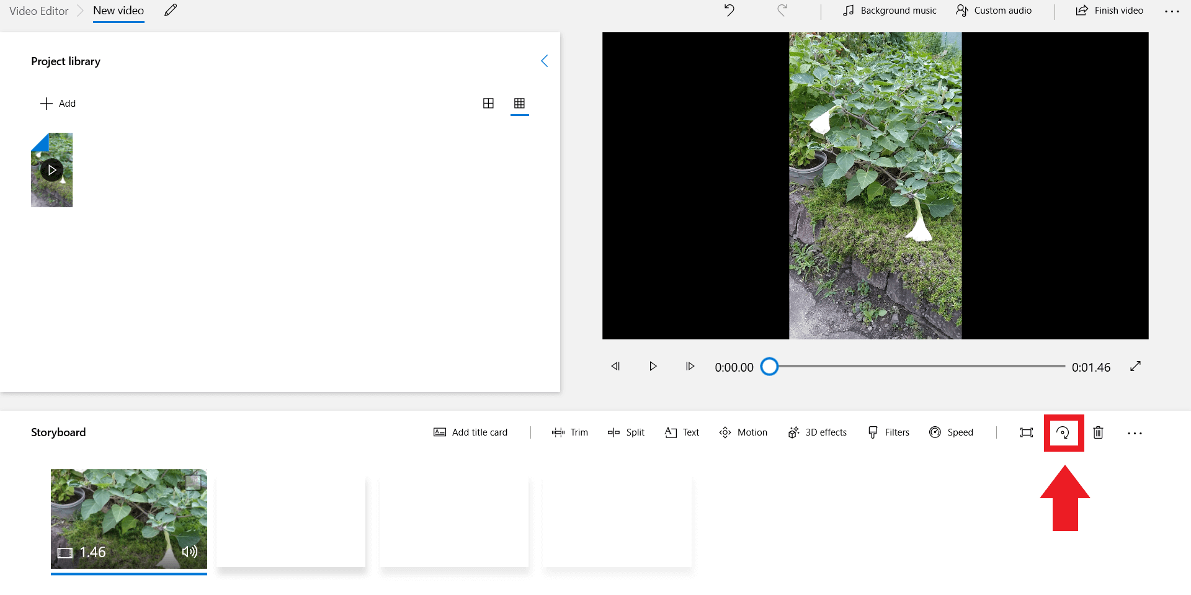
Task: Delete the selected clip with trash icon
Action: (1098, 432)
